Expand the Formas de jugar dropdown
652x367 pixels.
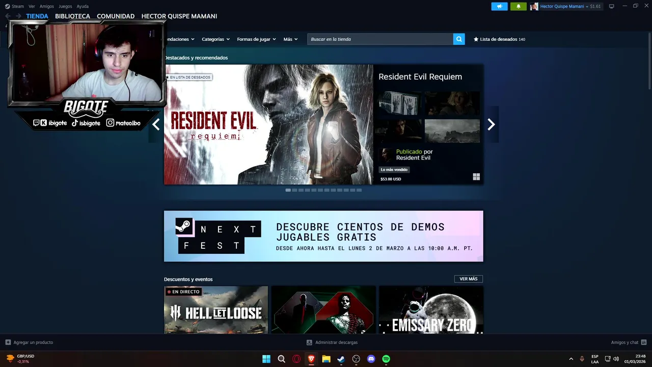tap(256, 39)
